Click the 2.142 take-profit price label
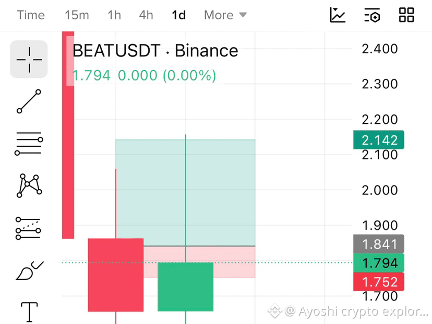Screen dimensions: 432x324 click(379, 140)
